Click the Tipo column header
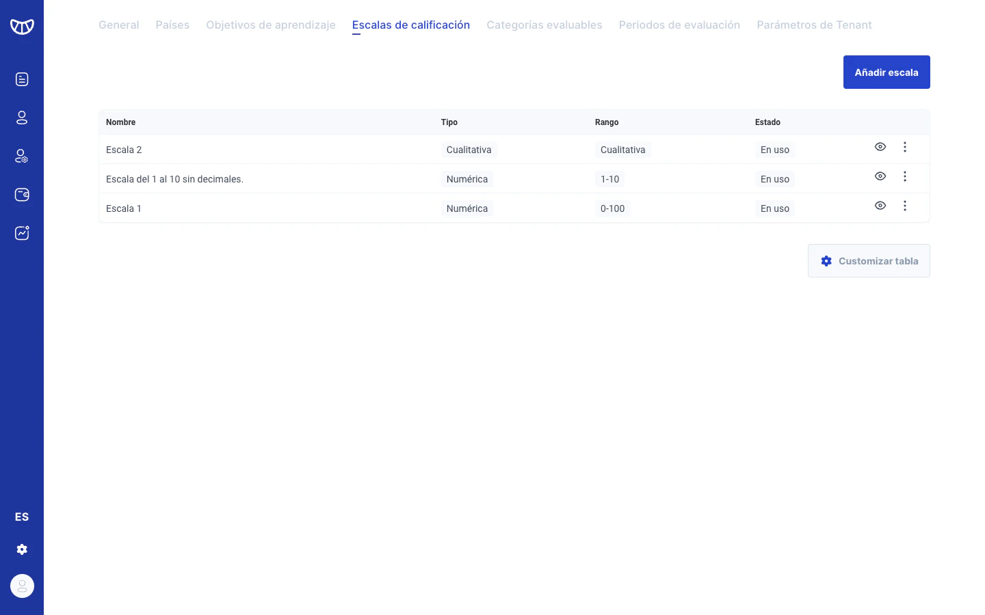This screenshot has width=985, height=615. 449,122
